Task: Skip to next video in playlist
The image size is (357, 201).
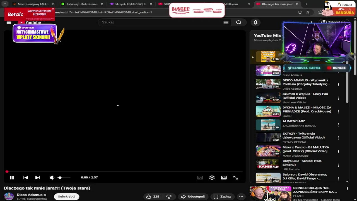Action: [x=38, y=178]
